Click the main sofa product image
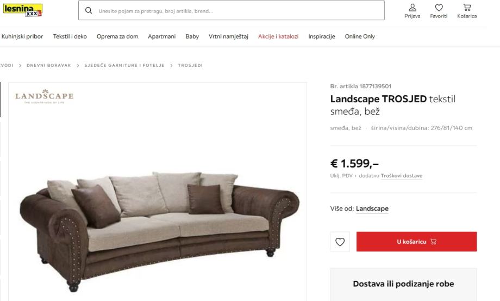Screen dimensions: 500x301 pyautogui.click(x=158, y=223)
